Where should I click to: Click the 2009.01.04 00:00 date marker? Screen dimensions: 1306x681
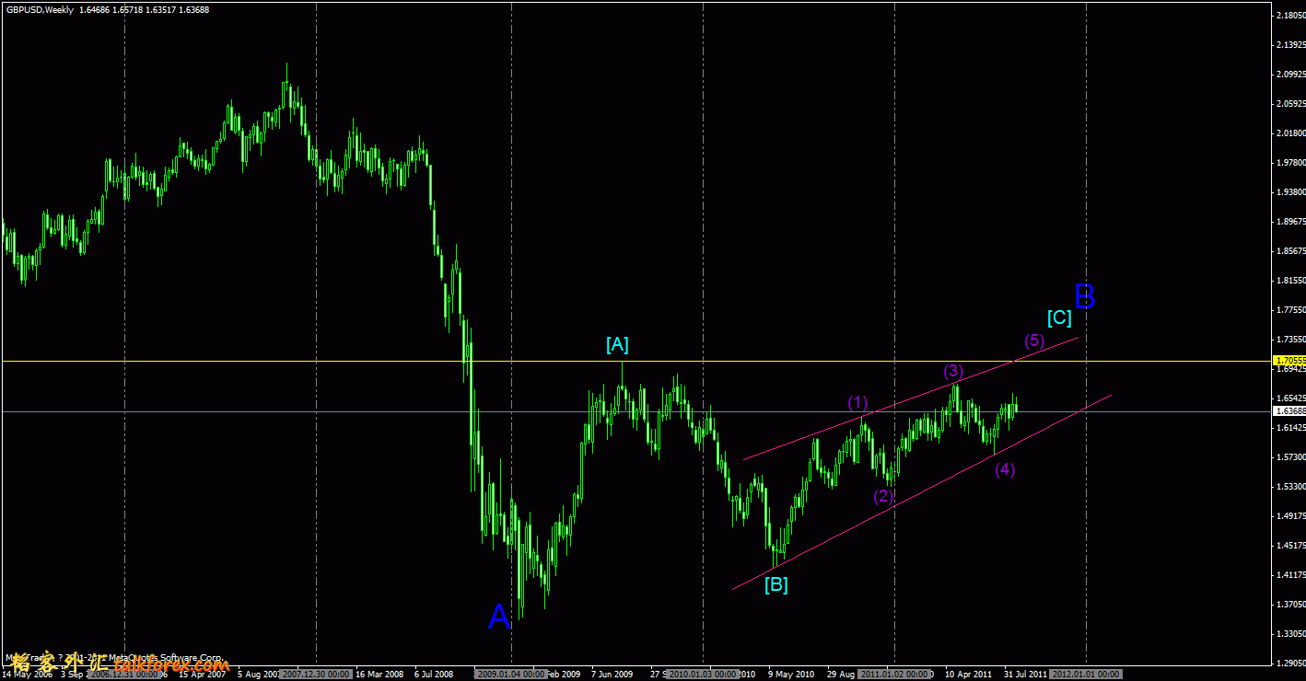pos(509,675)
